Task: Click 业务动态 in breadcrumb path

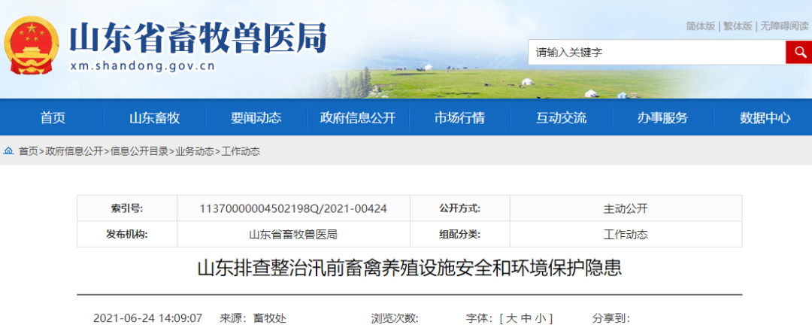Action: tap(195, 151)
